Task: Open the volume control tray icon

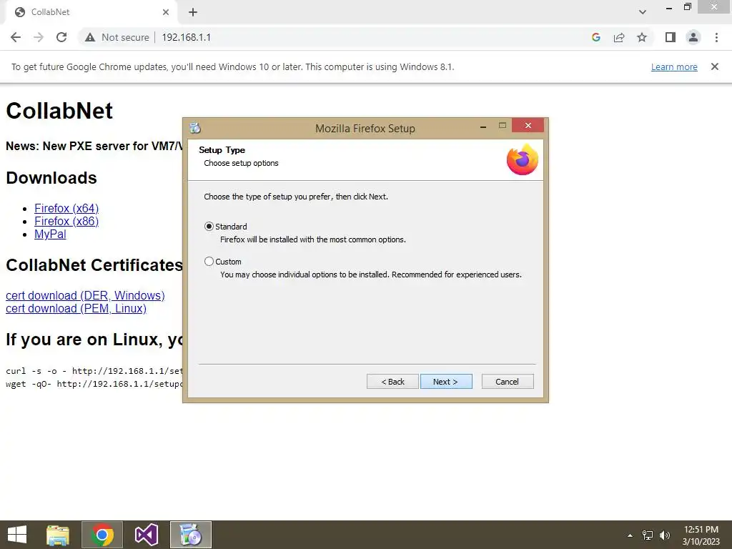Action: [x=665, y=535]
